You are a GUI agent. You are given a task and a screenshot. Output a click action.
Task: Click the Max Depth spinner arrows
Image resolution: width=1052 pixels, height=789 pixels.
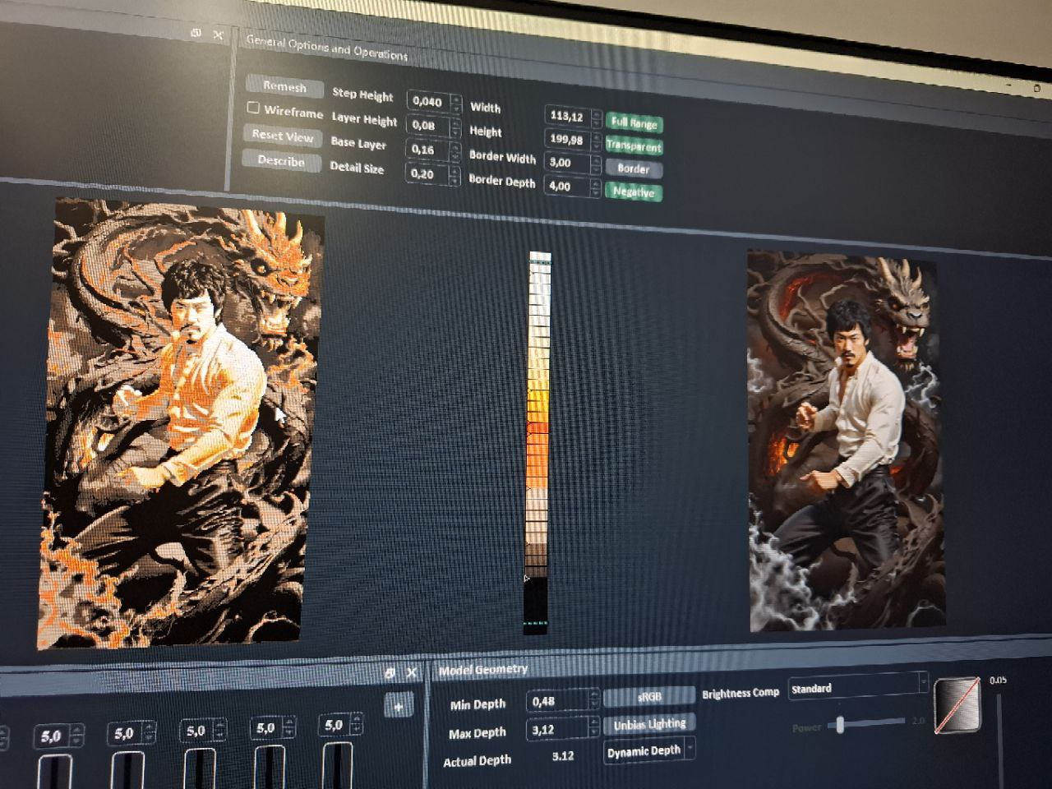pos(595,728)
